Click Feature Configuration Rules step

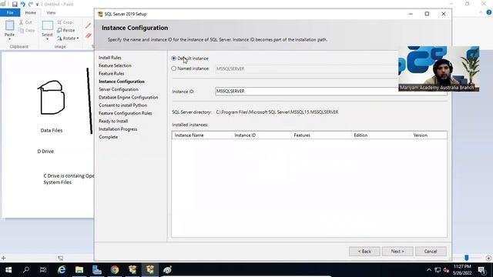tap(125, 113)
